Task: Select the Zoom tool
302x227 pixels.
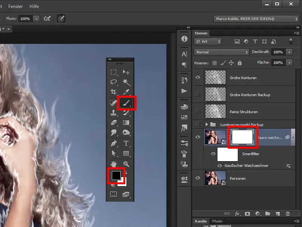Action: (126, 164)
